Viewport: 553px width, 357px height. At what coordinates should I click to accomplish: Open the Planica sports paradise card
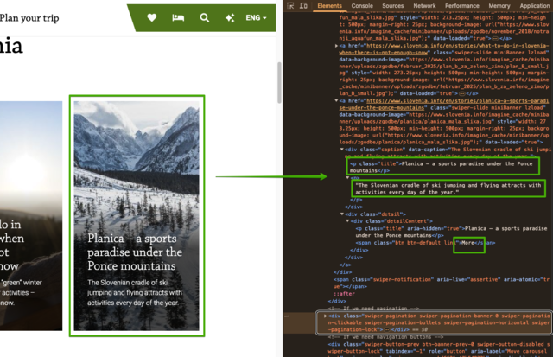click(137, 216)
